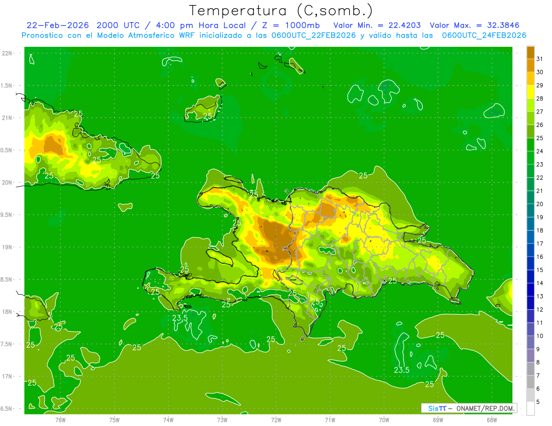Pick the orange colorbar swatch between 30 and 31
Viewport: 552px width, 426px height.
(530, 65)
